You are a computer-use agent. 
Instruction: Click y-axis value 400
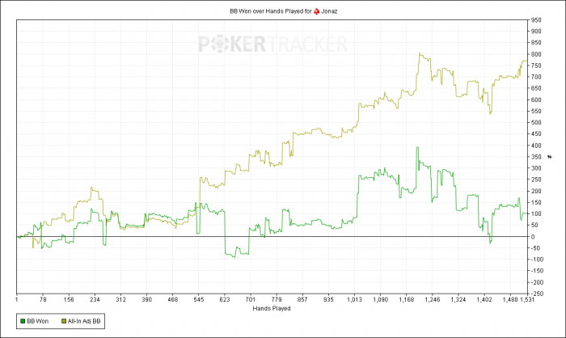(x=536, y=146)
